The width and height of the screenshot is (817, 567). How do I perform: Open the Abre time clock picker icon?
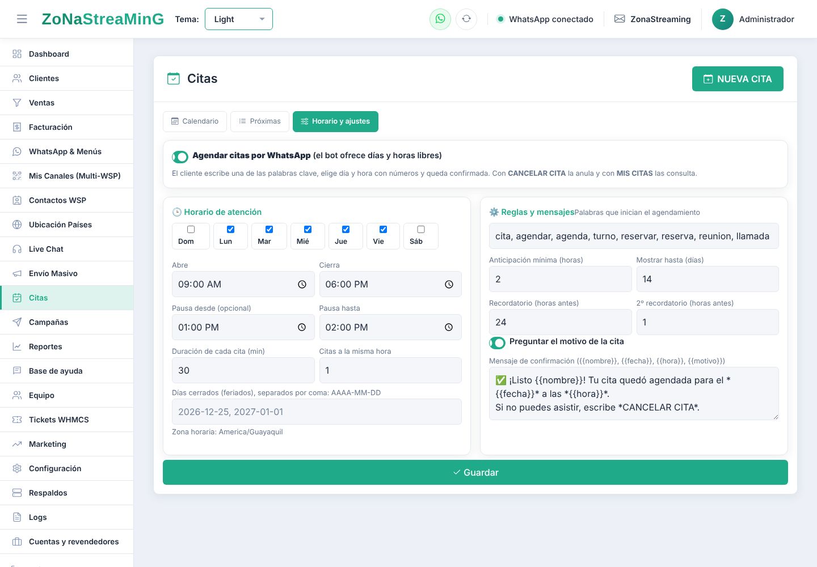(x=302, y=285)
